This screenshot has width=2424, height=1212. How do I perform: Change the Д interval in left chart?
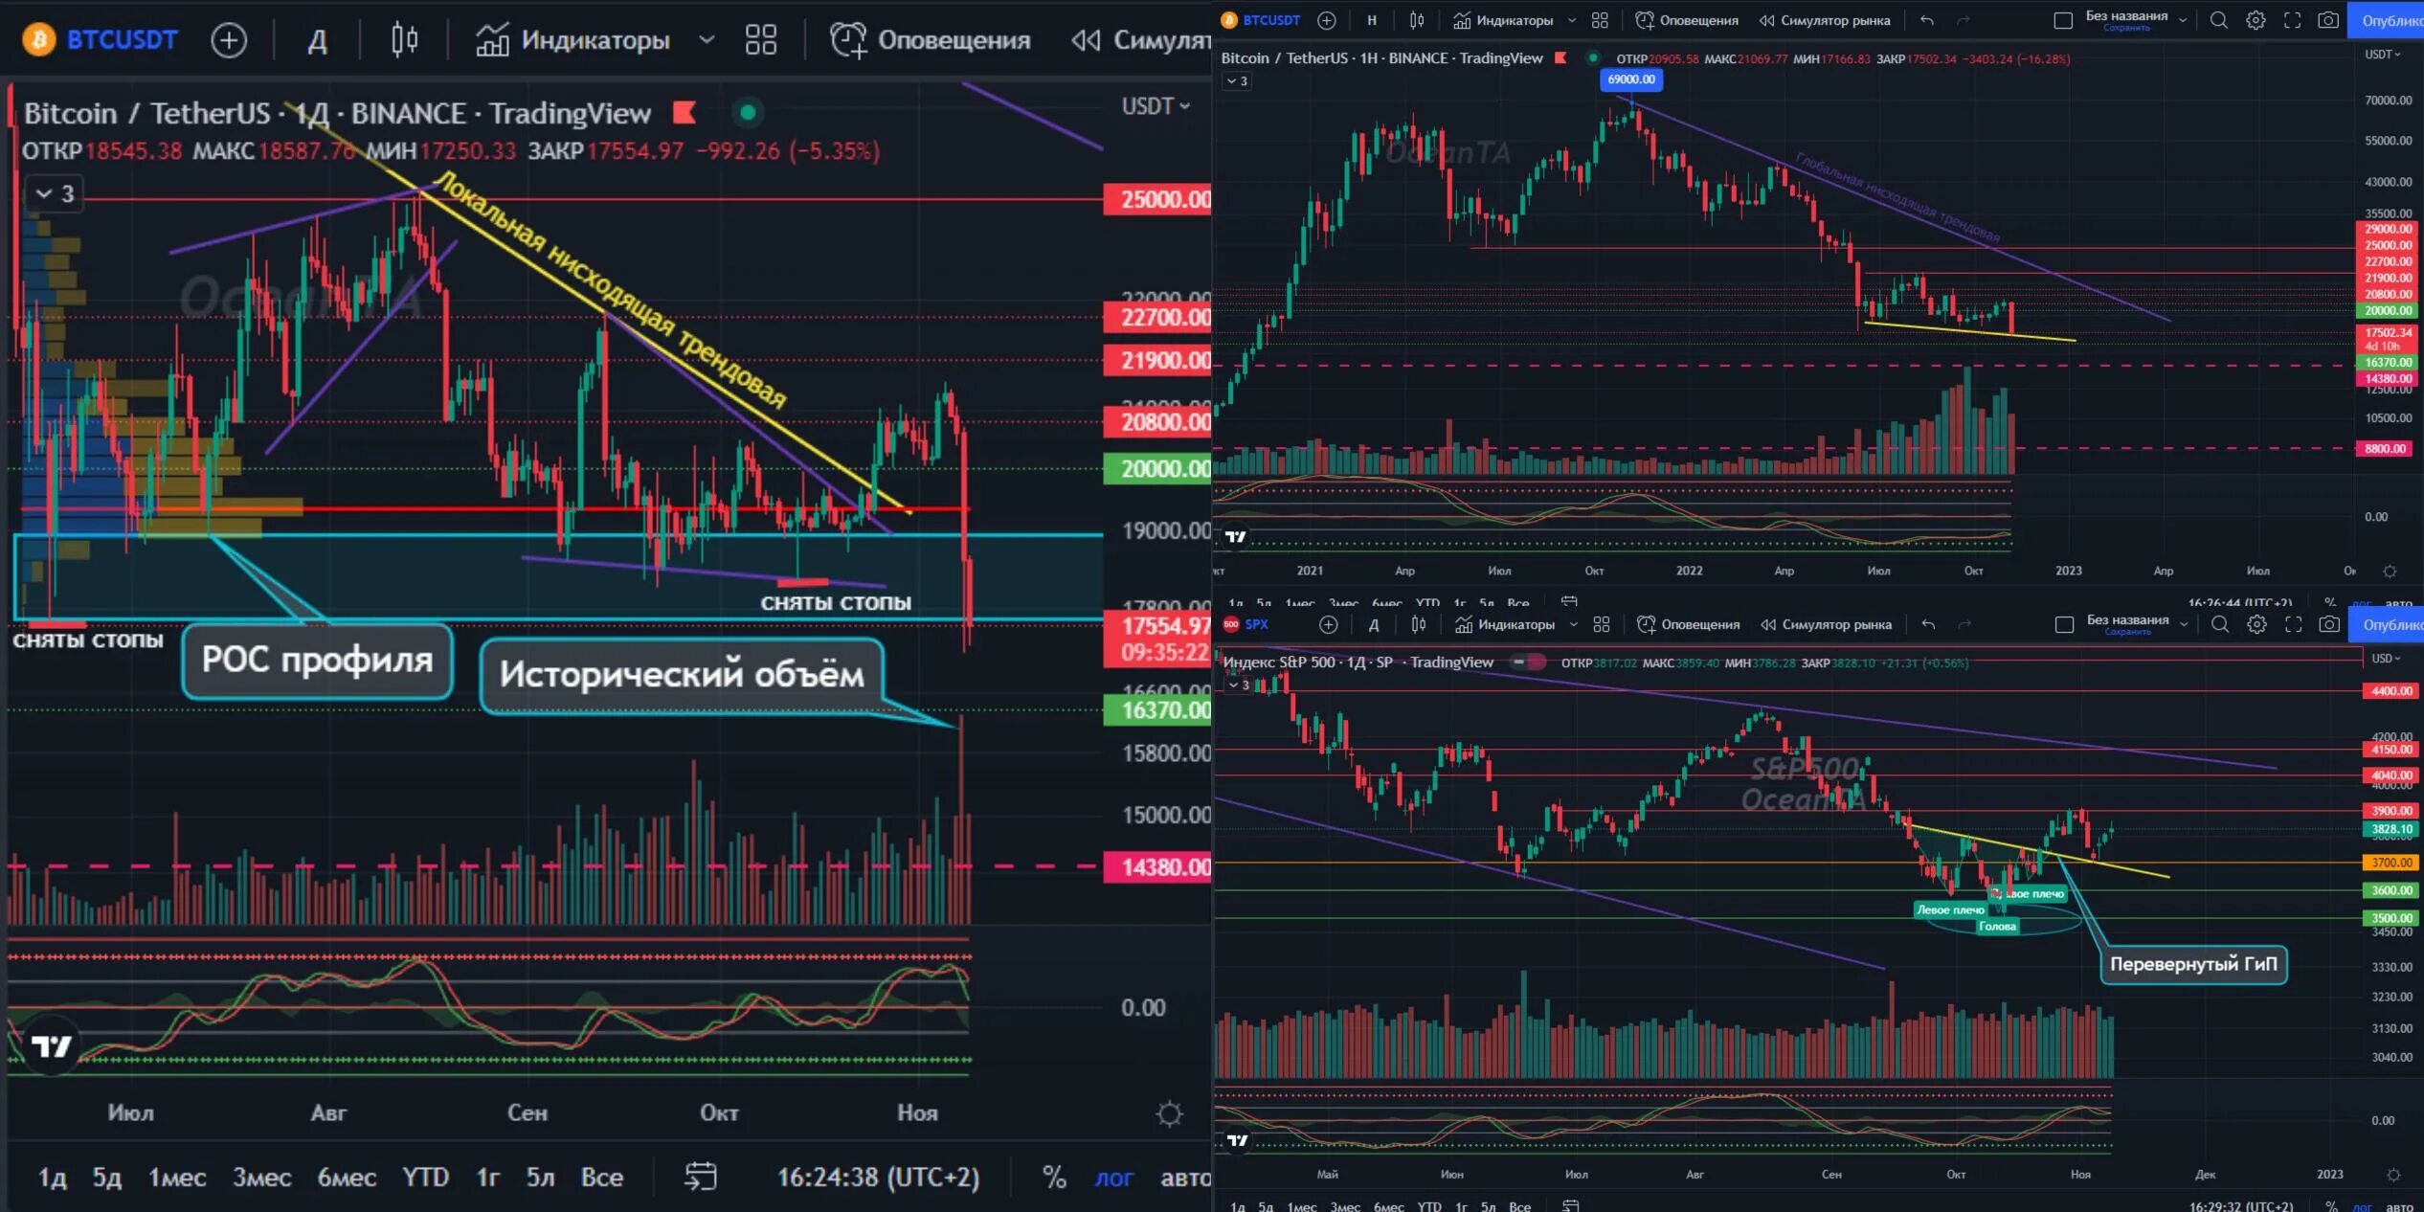318,40
